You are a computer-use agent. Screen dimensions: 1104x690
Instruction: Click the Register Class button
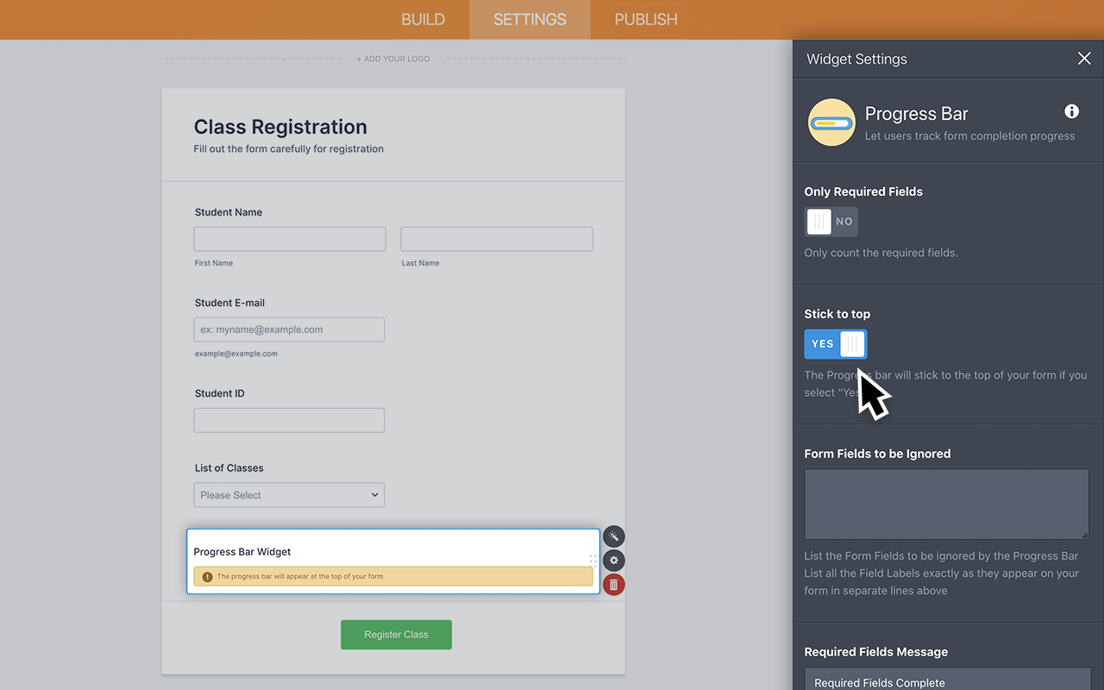point(396,634)
